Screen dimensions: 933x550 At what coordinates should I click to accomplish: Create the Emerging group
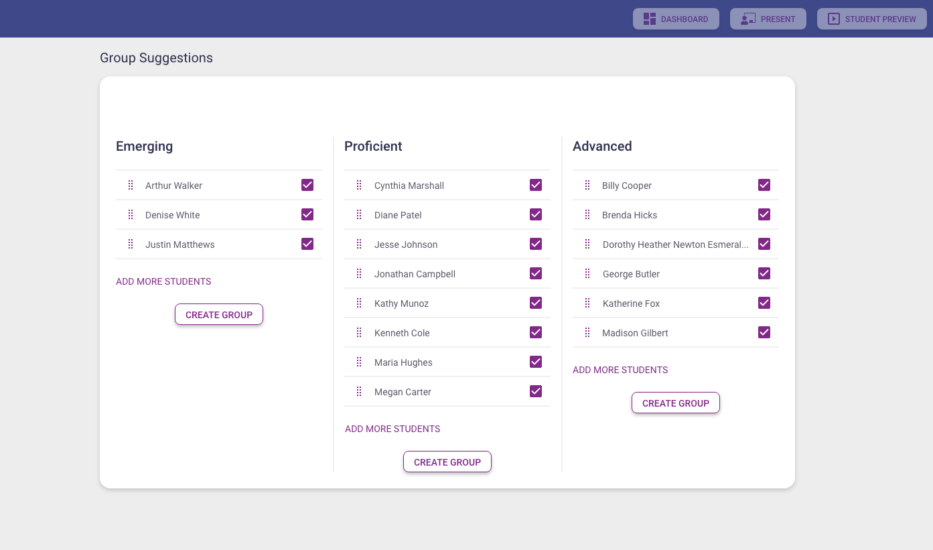point(219,314)
